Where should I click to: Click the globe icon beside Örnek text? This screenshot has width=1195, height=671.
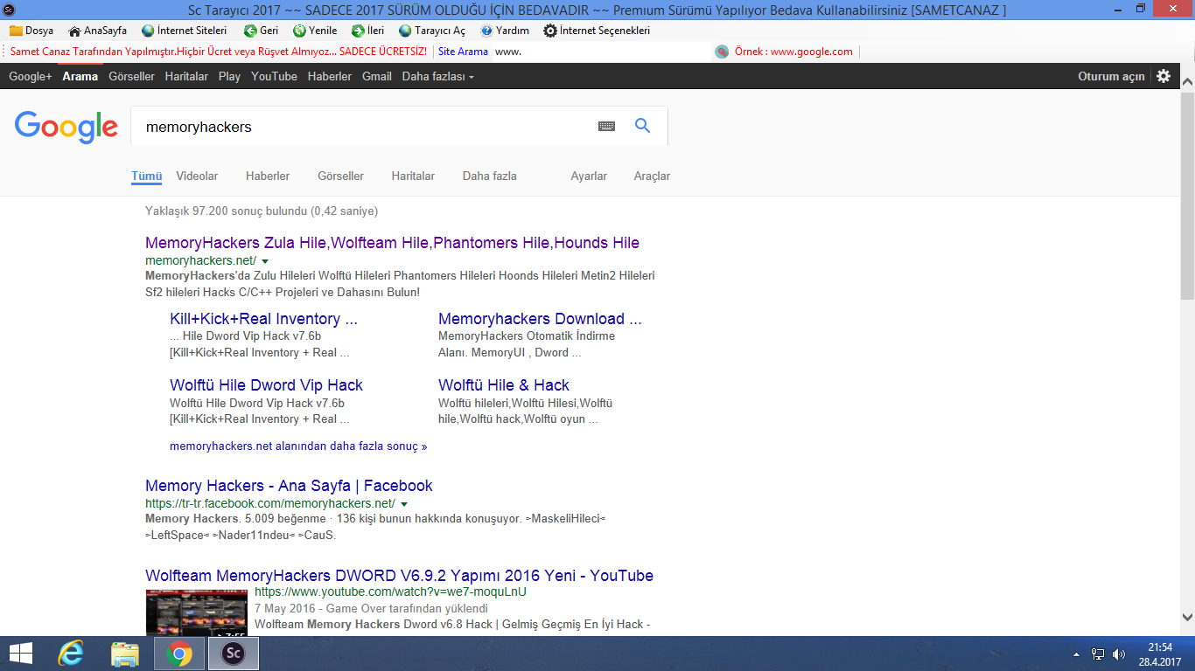tap(722, 52)
